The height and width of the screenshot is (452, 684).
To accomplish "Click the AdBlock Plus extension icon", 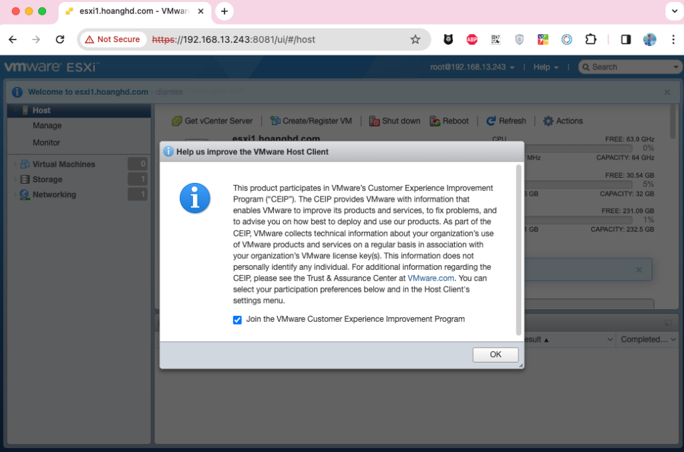I will tap(472, 39).
